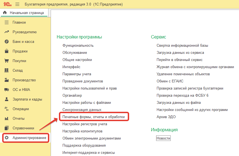The image size is (239, 156).
Task: Go to ОС и НМА section
Action: 21,90
